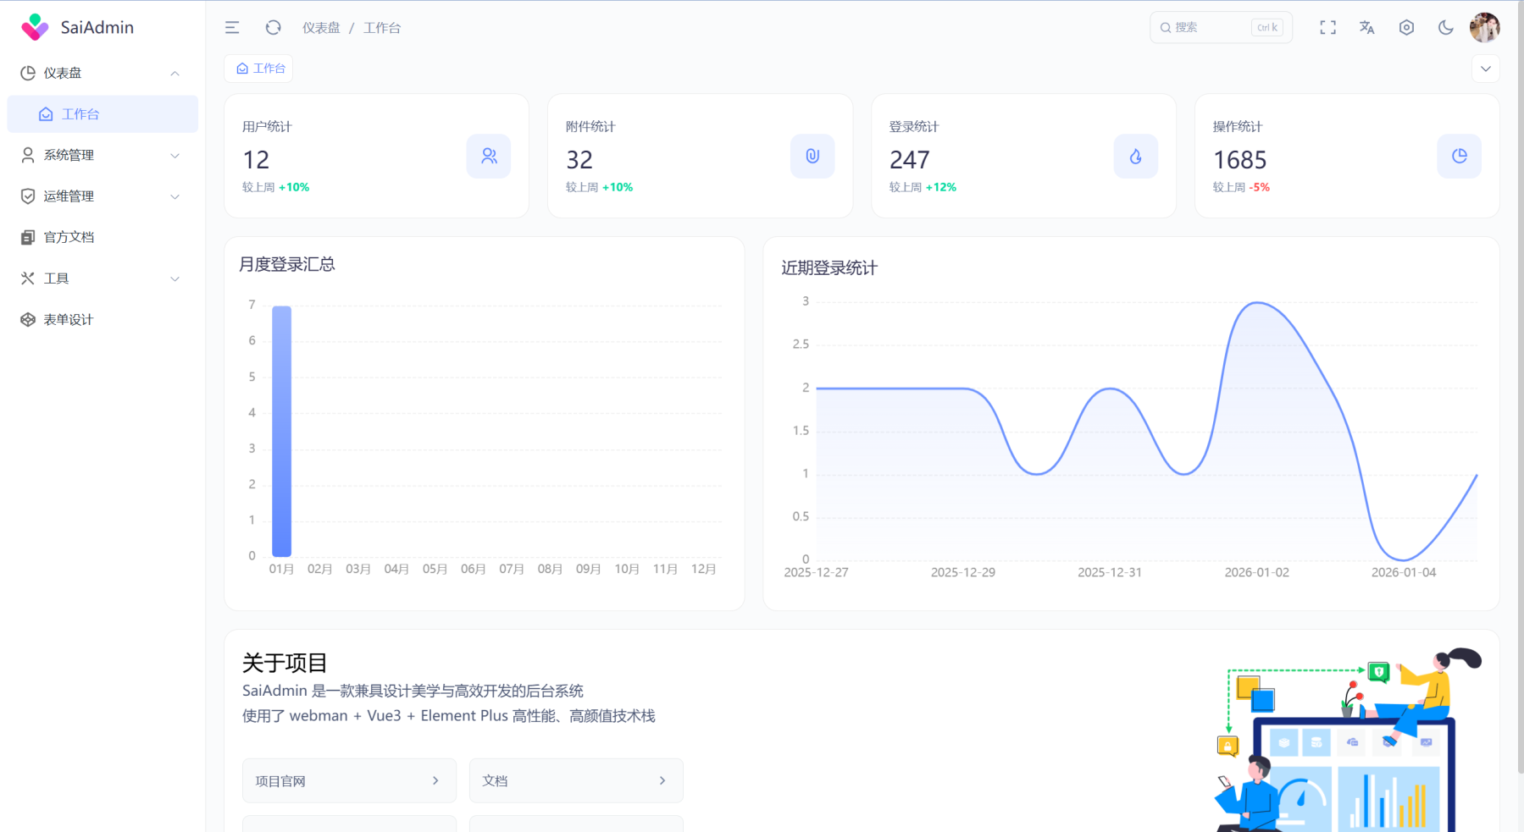Click the attachment statistics paperclip icon

tap(812, 157)
